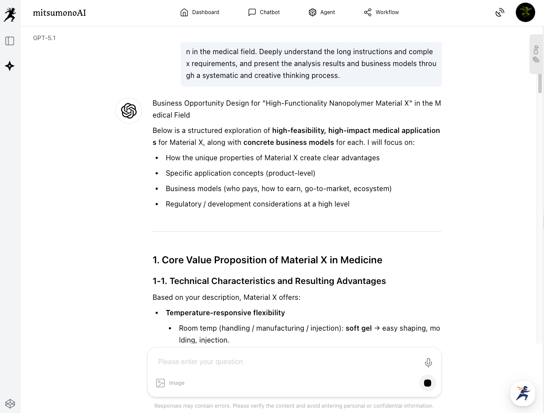The height and width of the screenshot is (413, 544).
Task: Click the mitsumonoAI brand name
Action: point(60,13)
